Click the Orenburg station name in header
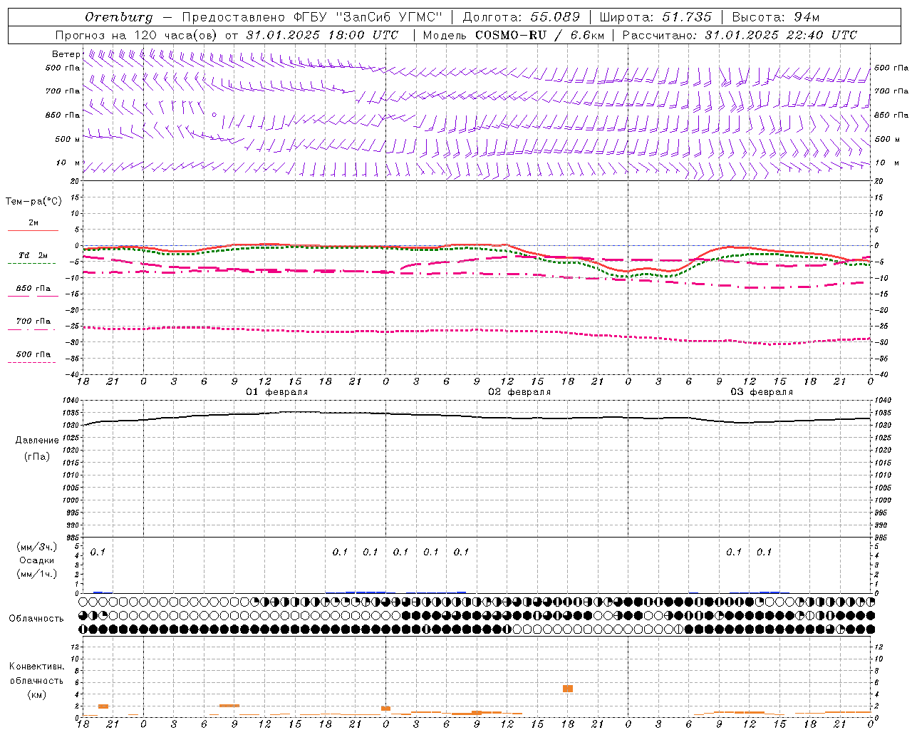The image size is (912, 730). tap(118, 17)
